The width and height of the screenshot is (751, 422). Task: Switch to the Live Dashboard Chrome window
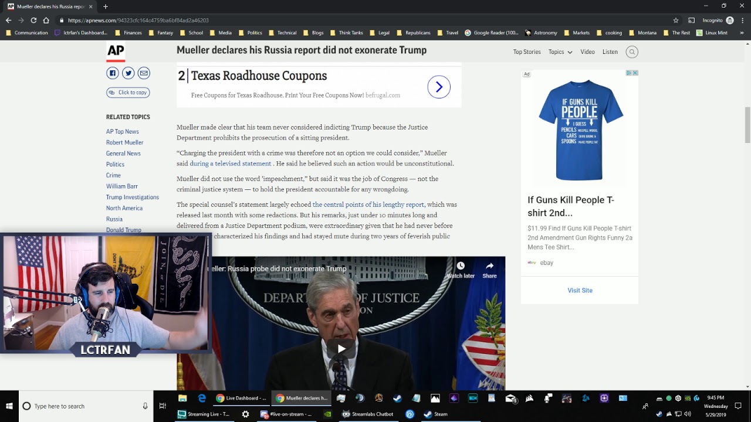[x=241, y=399]
